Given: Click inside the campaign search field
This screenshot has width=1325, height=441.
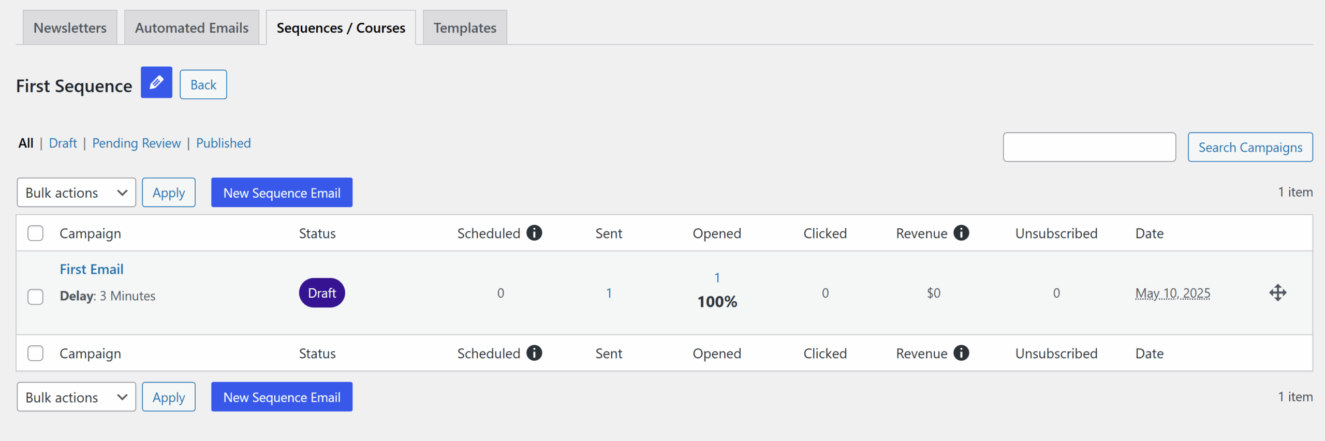Looking at the screenshot, I should tap(1089, 147).
